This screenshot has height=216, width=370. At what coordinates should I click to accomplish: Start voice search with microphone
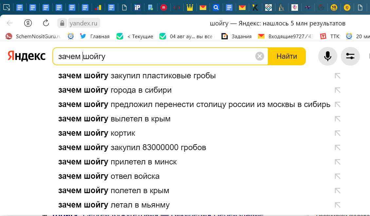327,56
